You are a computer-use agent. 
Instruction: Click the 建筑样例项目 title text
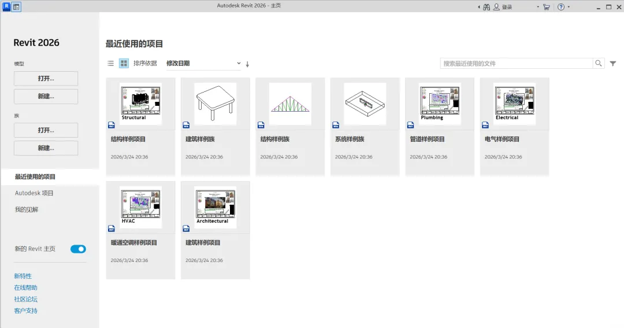click(203, 243)
